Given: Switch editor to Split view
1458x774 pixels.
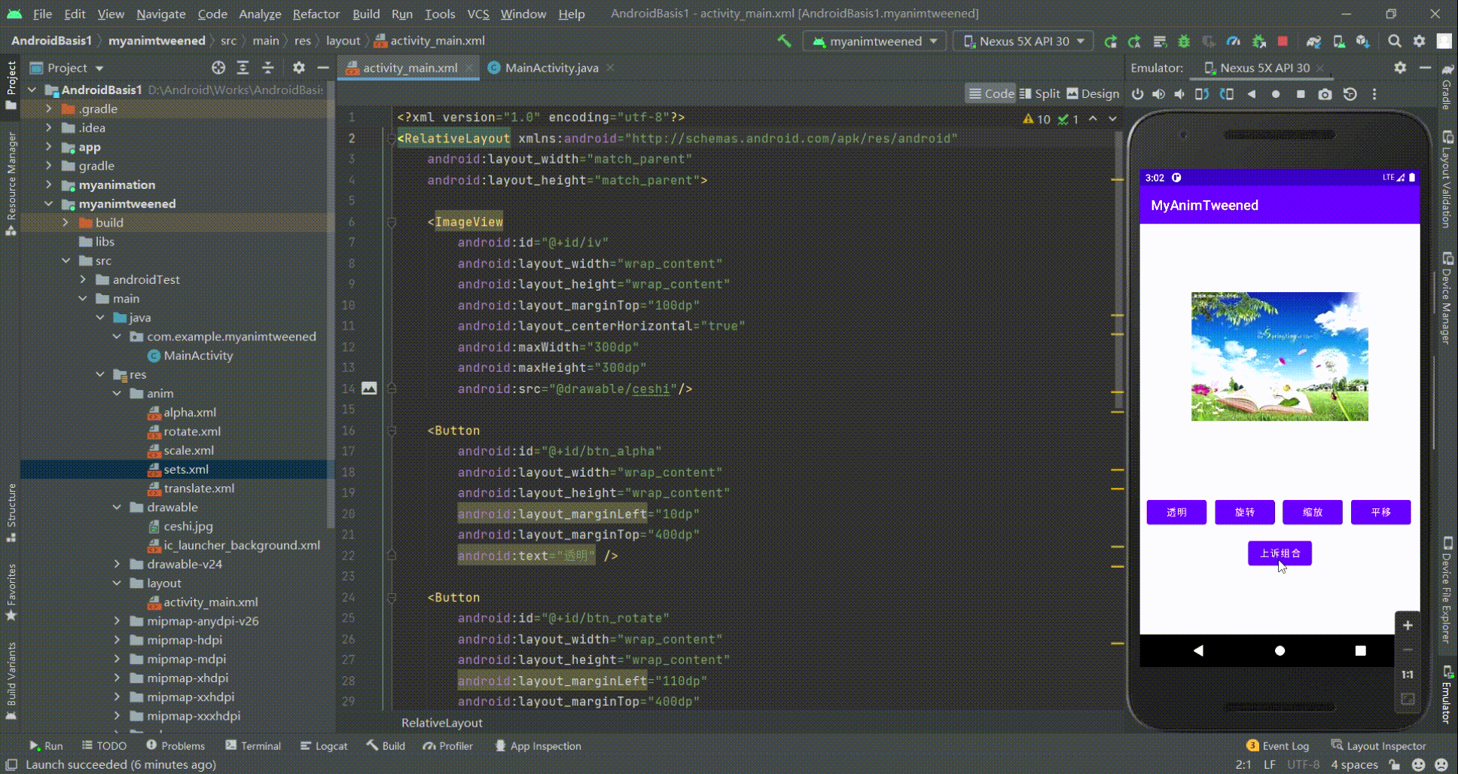Looking at the screenshot, I should (x=1039, y=94).
